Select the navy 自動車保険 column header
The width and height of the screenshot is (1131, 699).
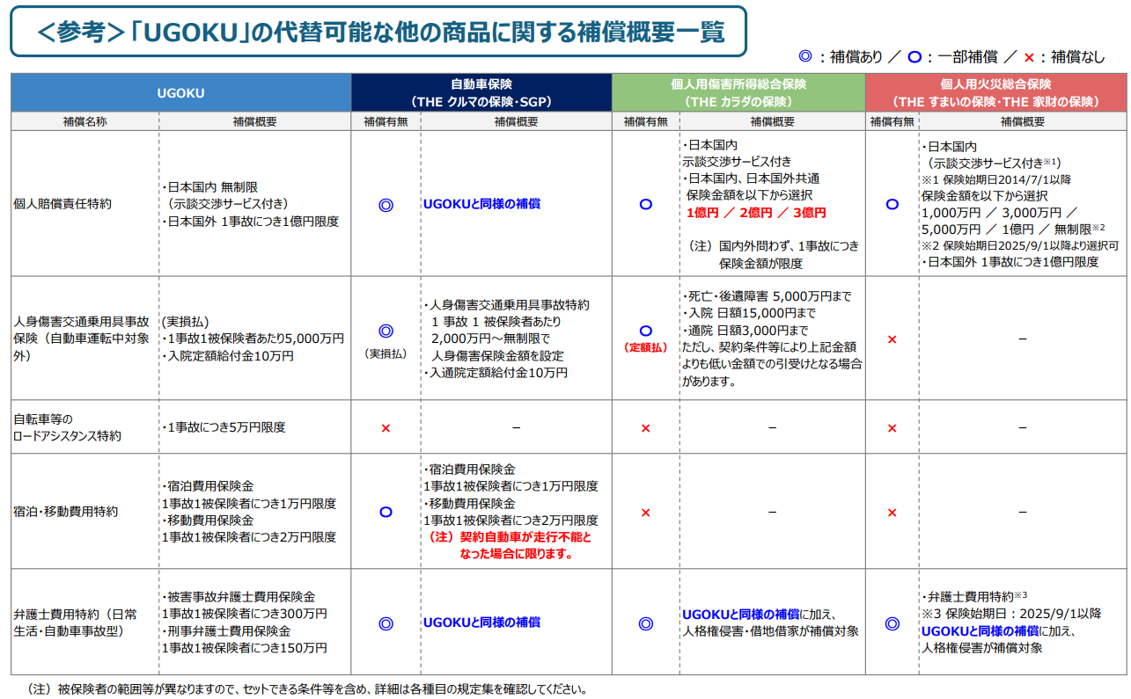point(481,92)
